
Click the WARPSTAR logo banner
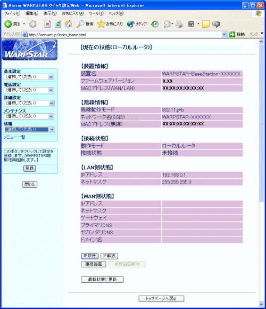30,50
